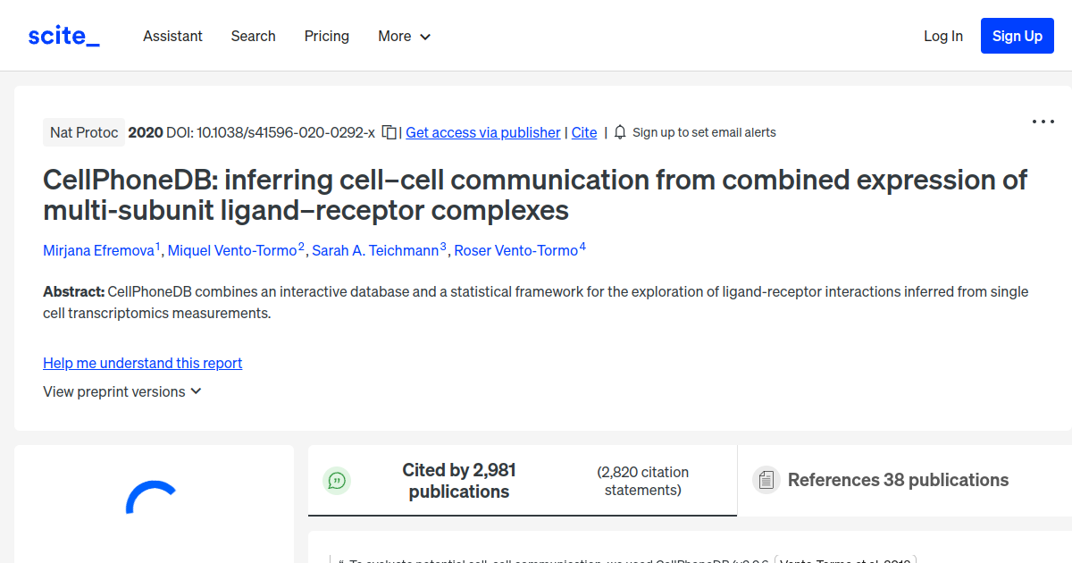Open the Pricing page
Viewport: 1072px width, 563px height.
(x=326, y=36)
